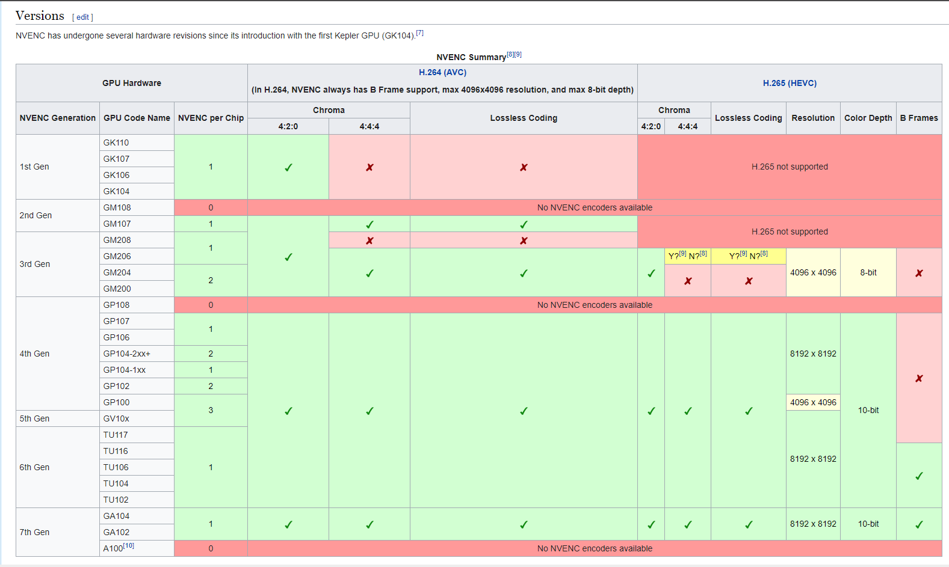Select the TU102 code name cell
The width and height of the screenshot is (949, 567).
[137, 500]
